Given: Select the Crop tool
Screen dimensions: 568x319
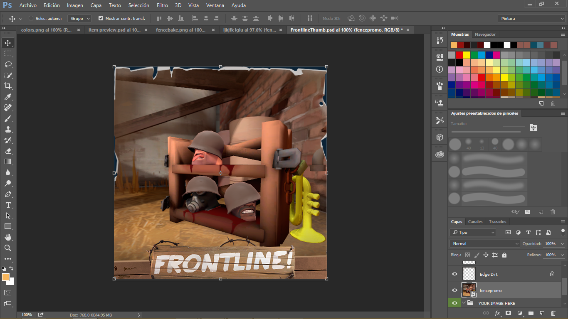Looking at the screenshot, I should pyautogui.click(x=8, y=86).
